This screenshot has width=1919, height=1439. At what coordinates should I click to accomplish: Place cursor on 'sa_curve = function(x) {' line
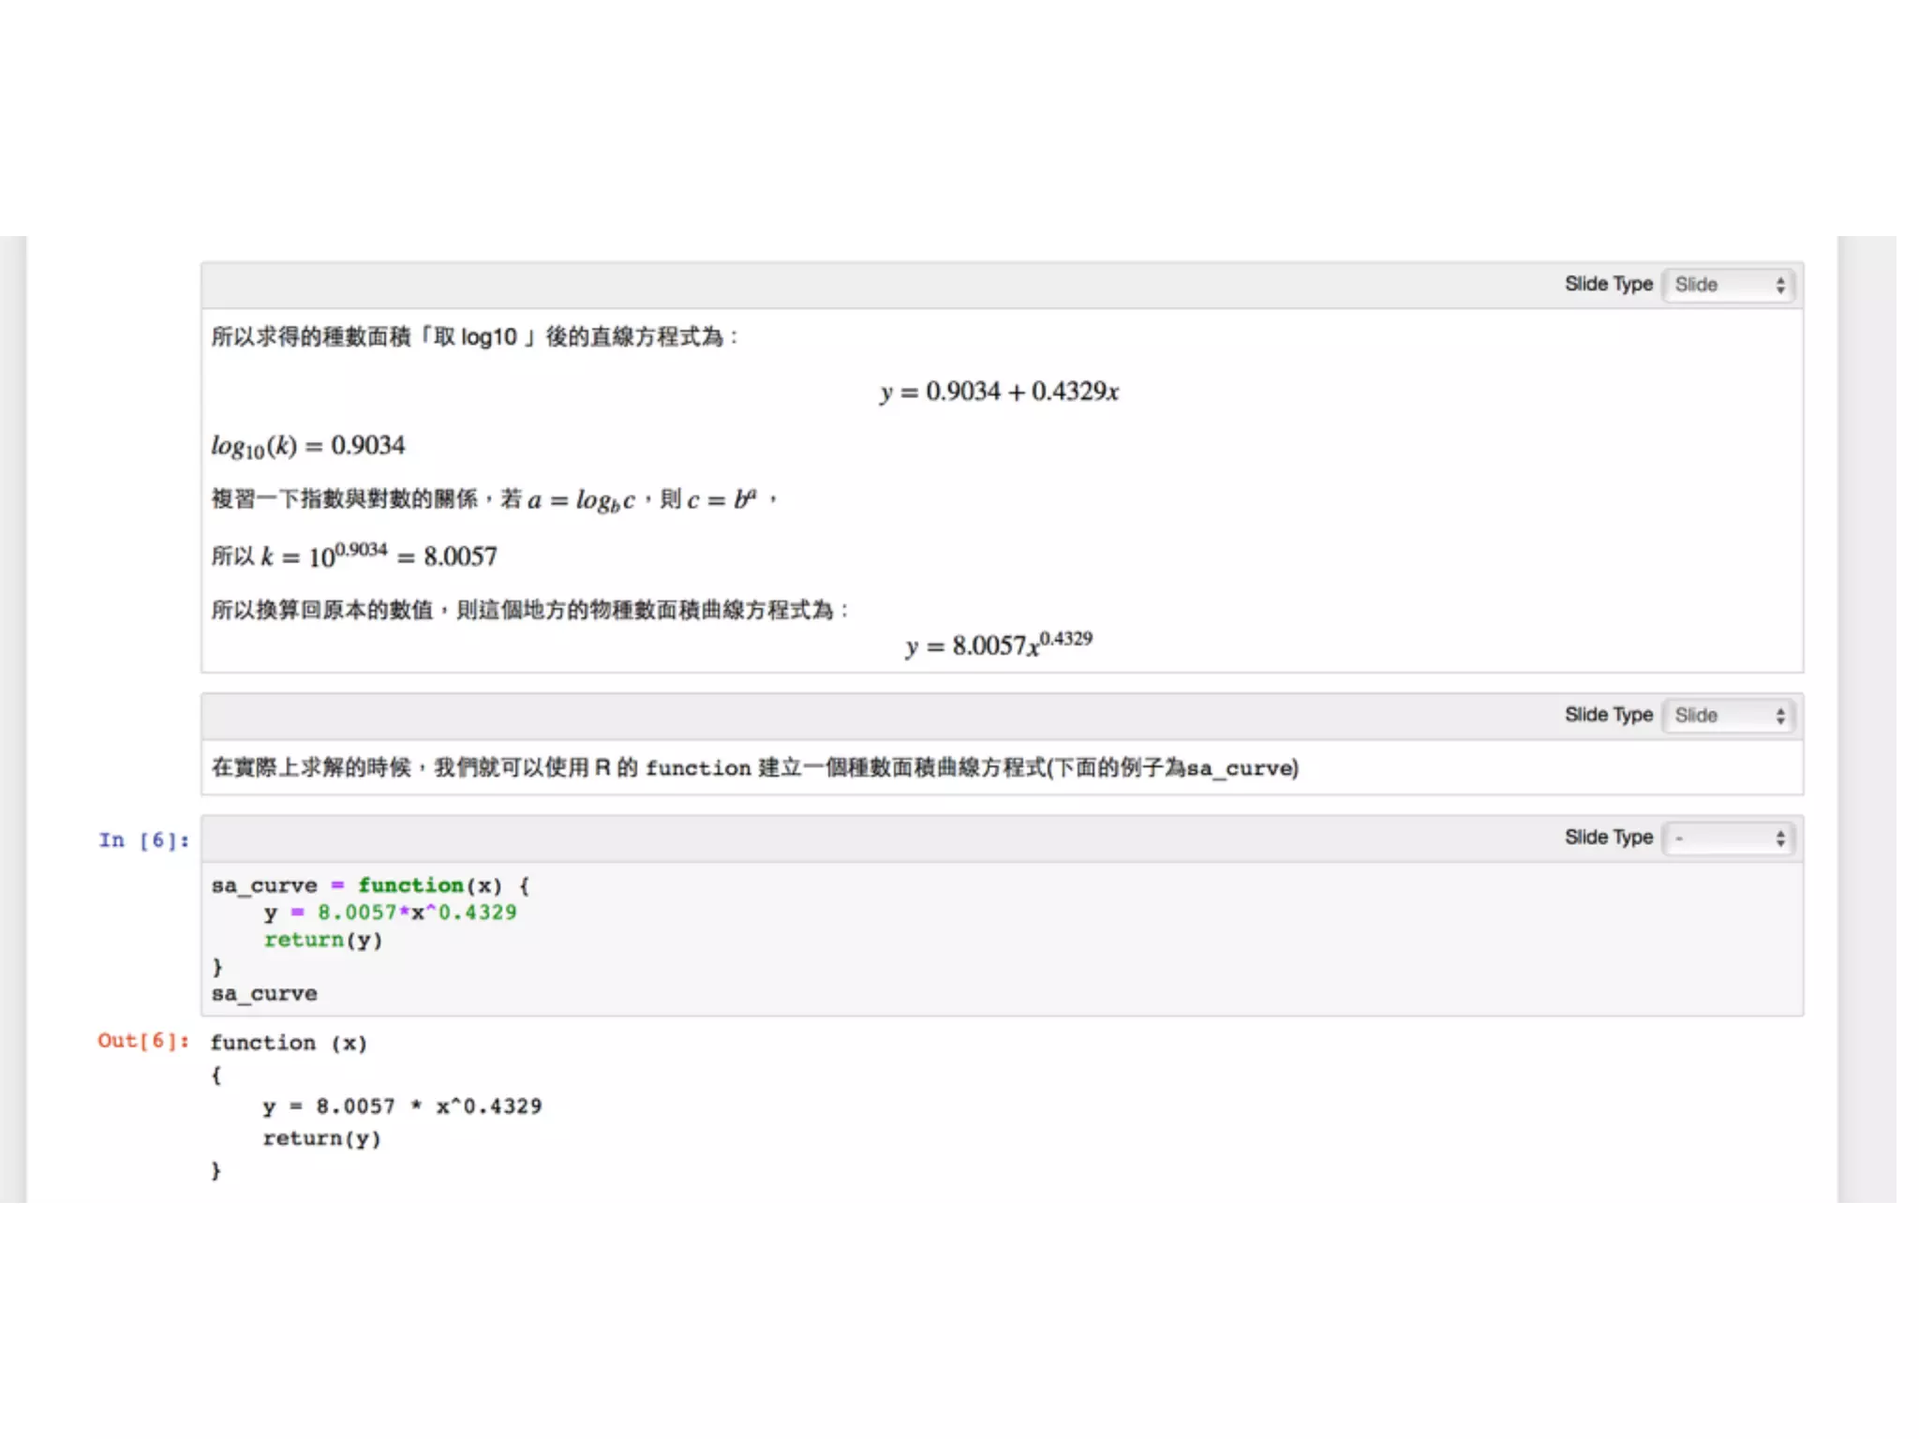tap(370, 885)
